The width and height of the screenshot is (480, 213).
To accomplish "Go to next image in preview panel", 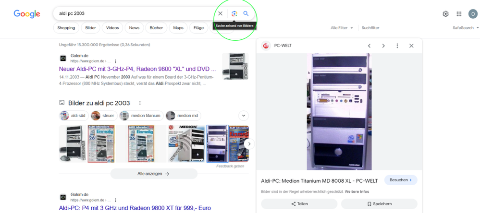I will pos(383,46).
